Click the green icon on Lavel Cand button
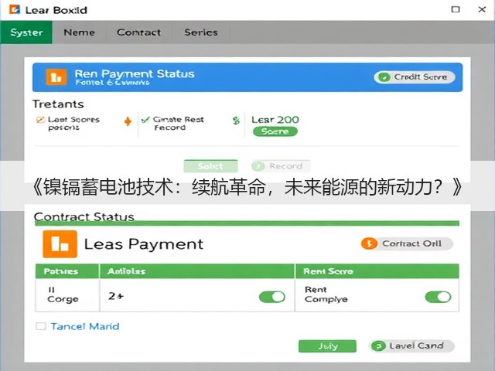 378,346
